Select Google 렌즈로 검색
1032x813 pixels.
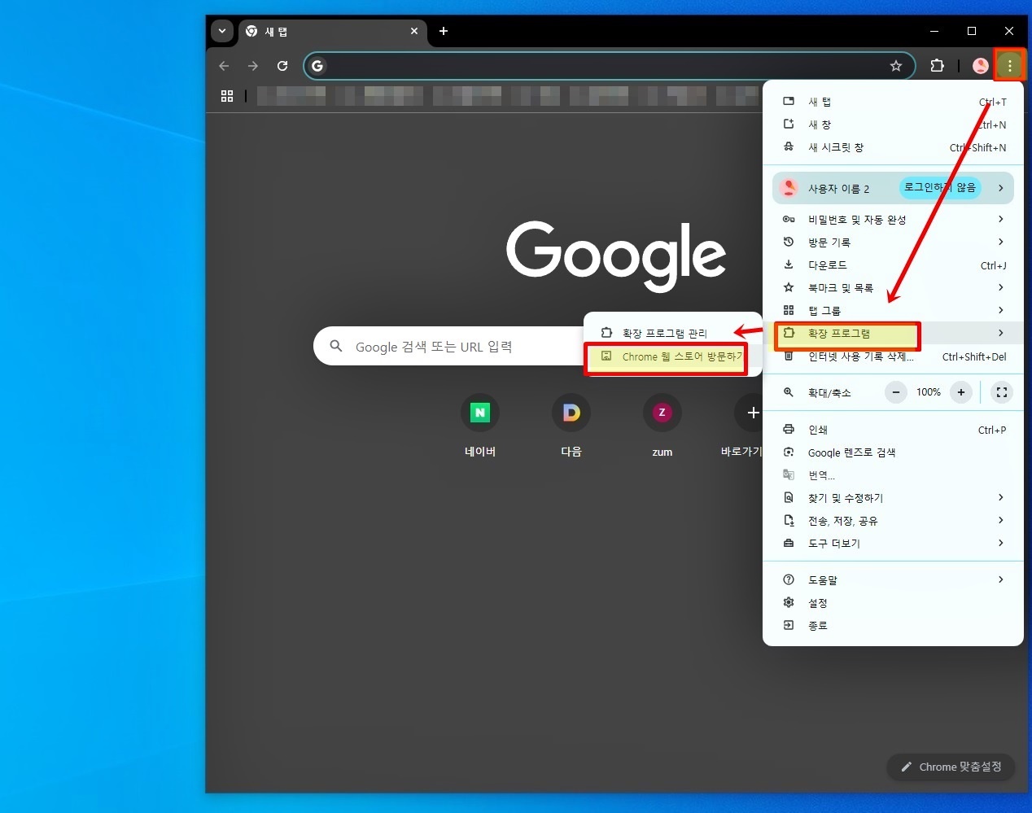893,452
